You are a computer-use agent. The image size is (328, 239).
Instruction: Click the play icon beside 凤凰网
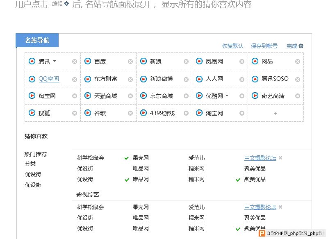tap(199, 61)
